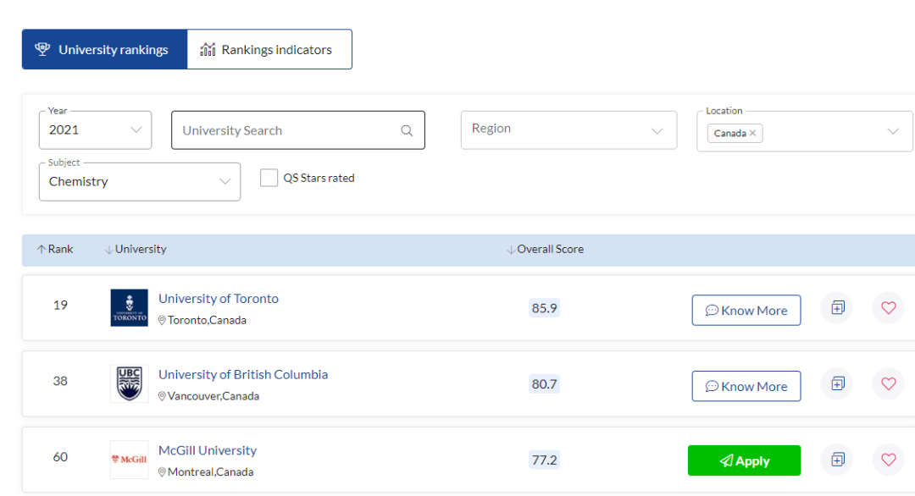This screenshot has height=496, width=915.
Task: Remove the Canada location tag
Action: (752, 133)
